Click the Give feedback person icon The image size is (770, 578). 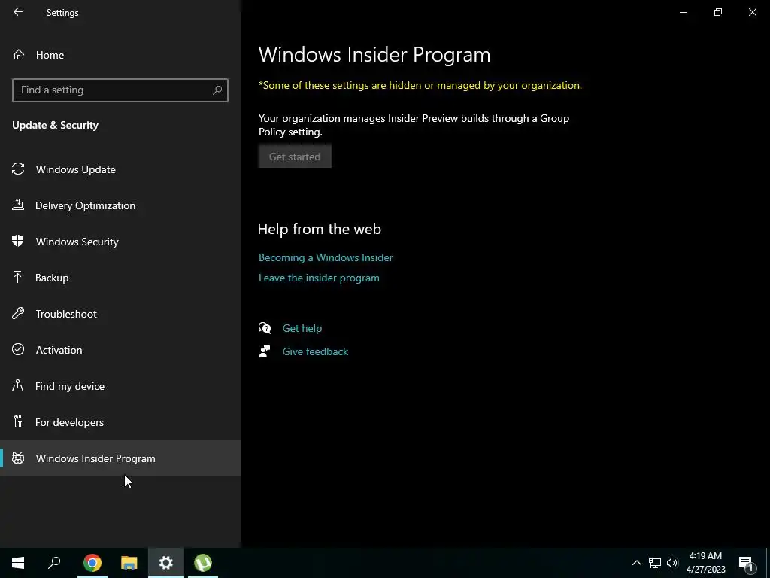tap(265, 351)
